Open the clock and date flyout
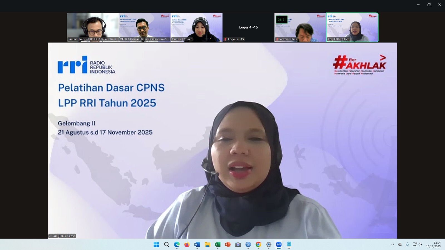The image size is (445, 250). pyautogui.click(x=433, y=244)
